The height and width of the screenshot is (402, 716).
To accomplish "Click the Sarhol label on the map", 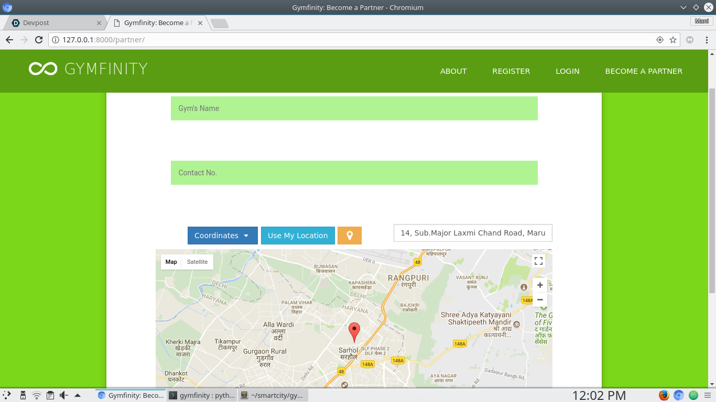I will [348, 353].
